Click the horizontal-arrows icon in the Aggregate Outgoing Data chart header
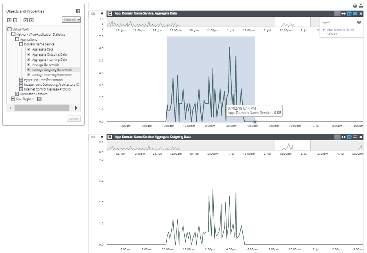The height and width of the screenshot is (253, 367). coord(343,137)
